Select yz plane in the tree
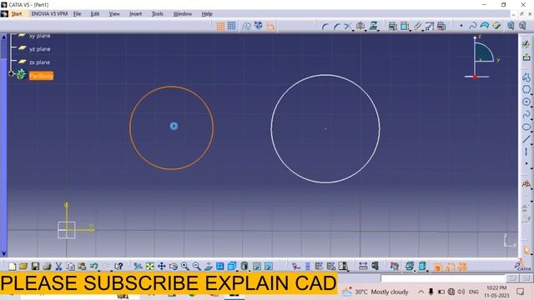534x300 pixels. point(39,49)
